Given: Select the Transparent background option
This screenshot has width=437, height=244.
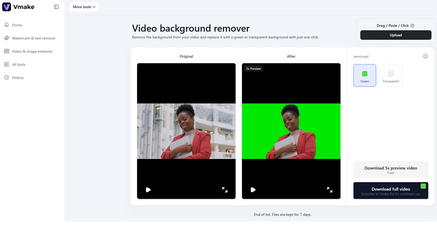Looking at the screenshot, I should pos(391,75).
